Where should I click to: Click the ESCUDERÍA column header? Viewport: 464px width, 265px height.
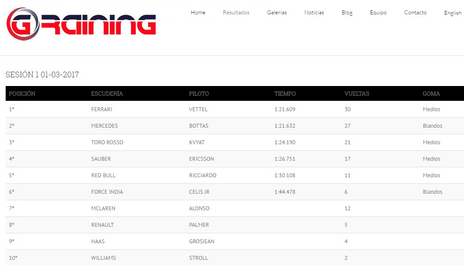(107, 94)
